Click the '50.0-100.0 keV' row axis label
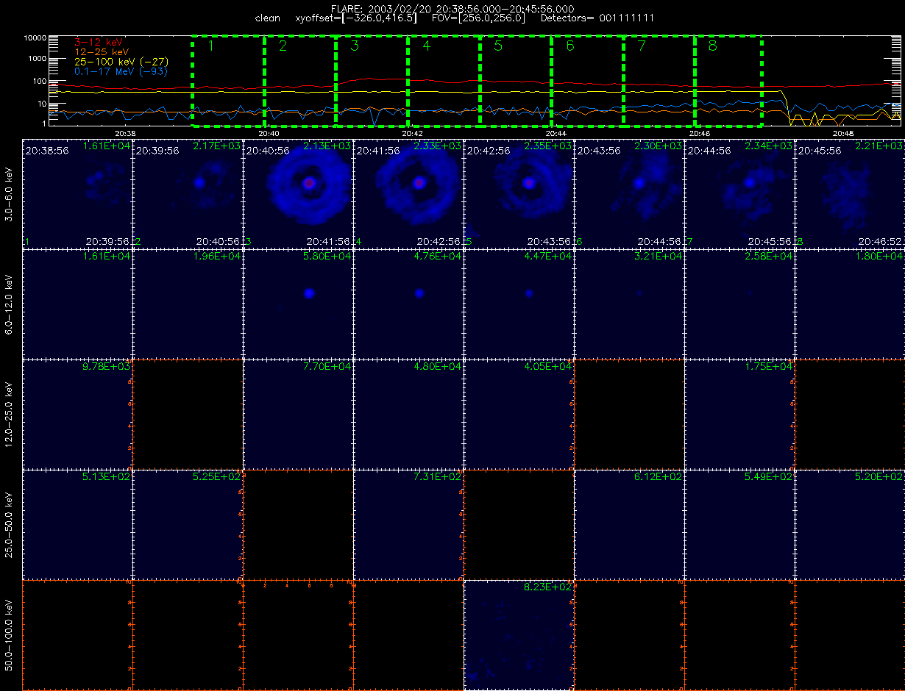 point(10,637)
